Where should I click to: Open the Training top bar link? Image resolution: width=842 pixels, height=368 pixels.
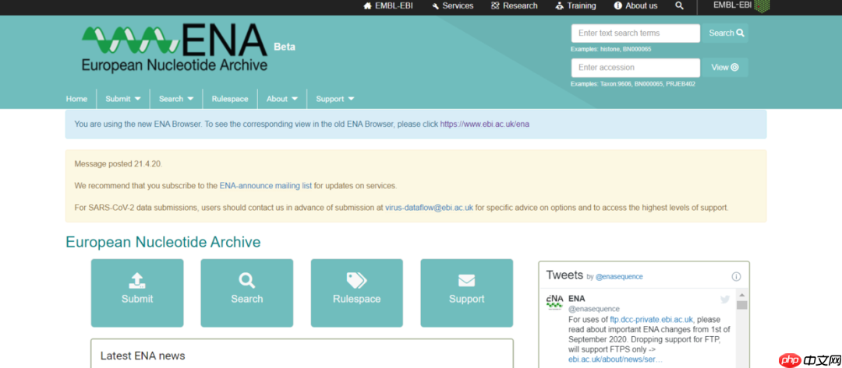[x=575, y=6]
